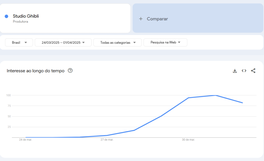Open the Pesquisa na Web dropdown
Screen dimensions: 264x161
click(x=165, y=42)
